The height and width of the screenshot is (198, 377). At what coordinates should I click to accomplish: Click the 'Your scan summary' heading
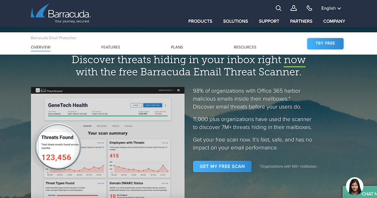coord(108,133)
